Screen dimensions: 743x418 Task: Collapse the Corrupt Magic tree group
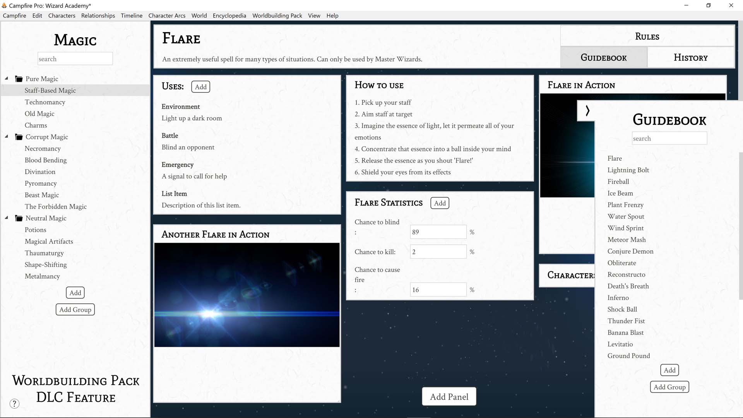point(6,136)
